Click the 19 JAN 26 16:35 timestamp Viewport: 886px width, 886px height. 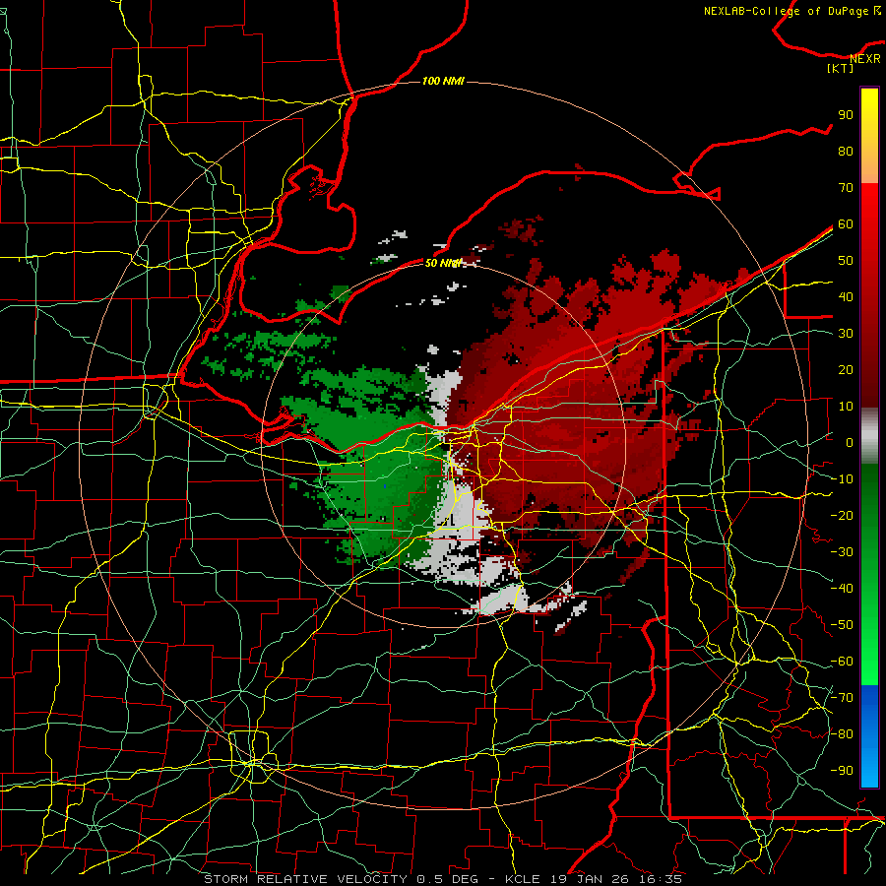[614, 879]
